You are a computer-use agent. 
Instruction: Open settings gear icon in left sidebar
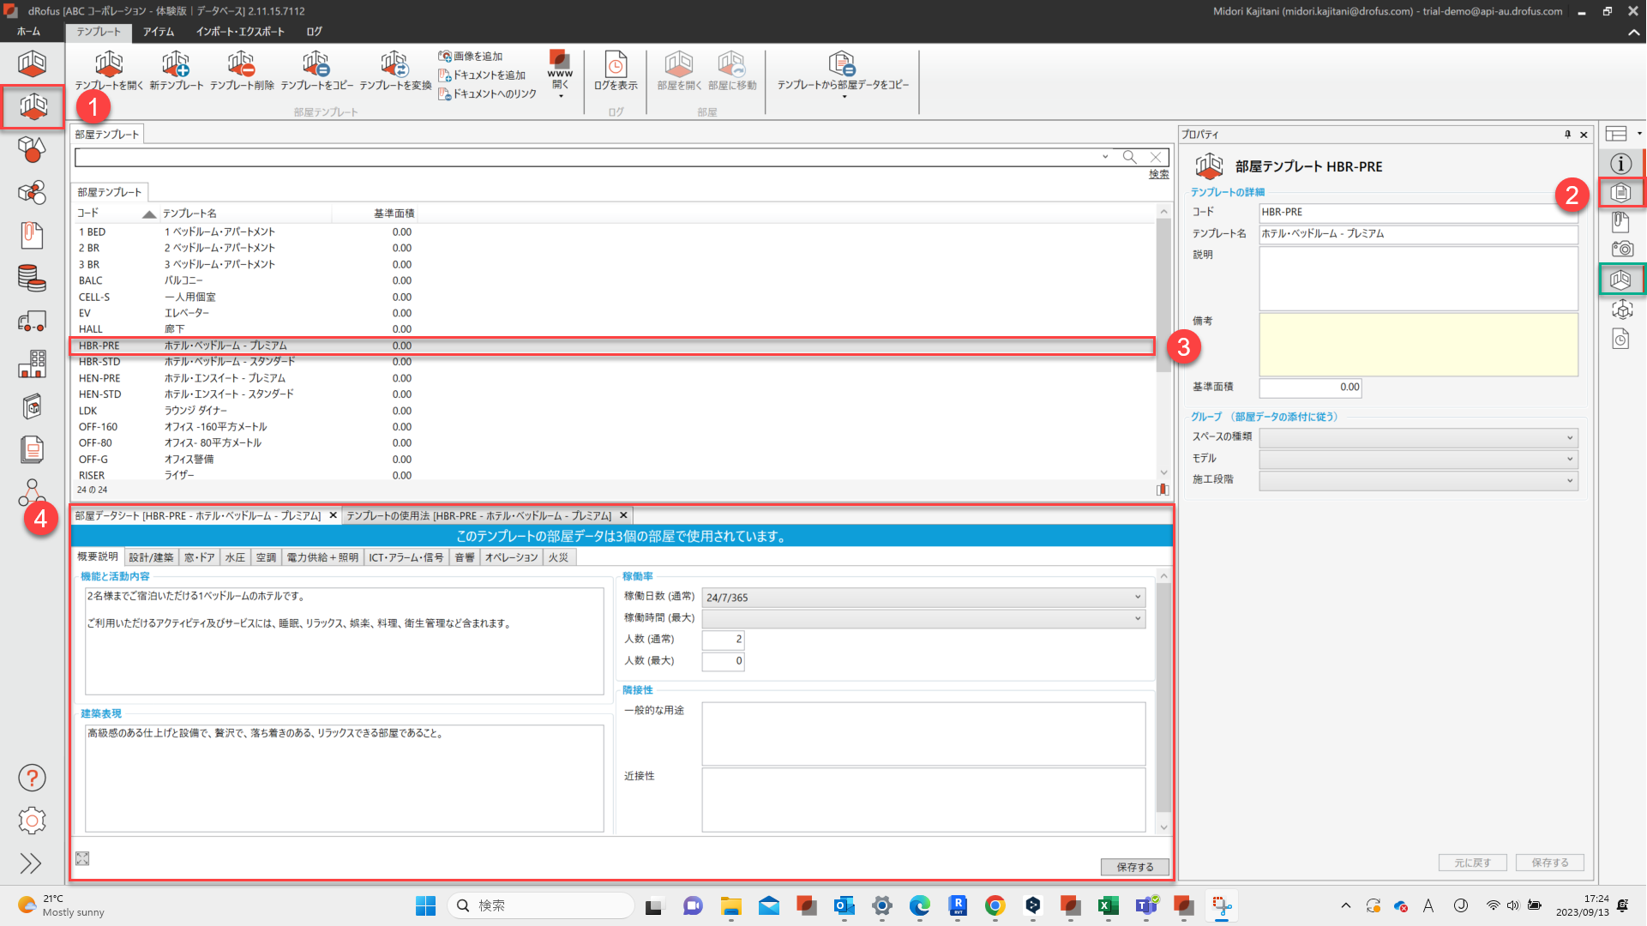(x=32, y=821)
